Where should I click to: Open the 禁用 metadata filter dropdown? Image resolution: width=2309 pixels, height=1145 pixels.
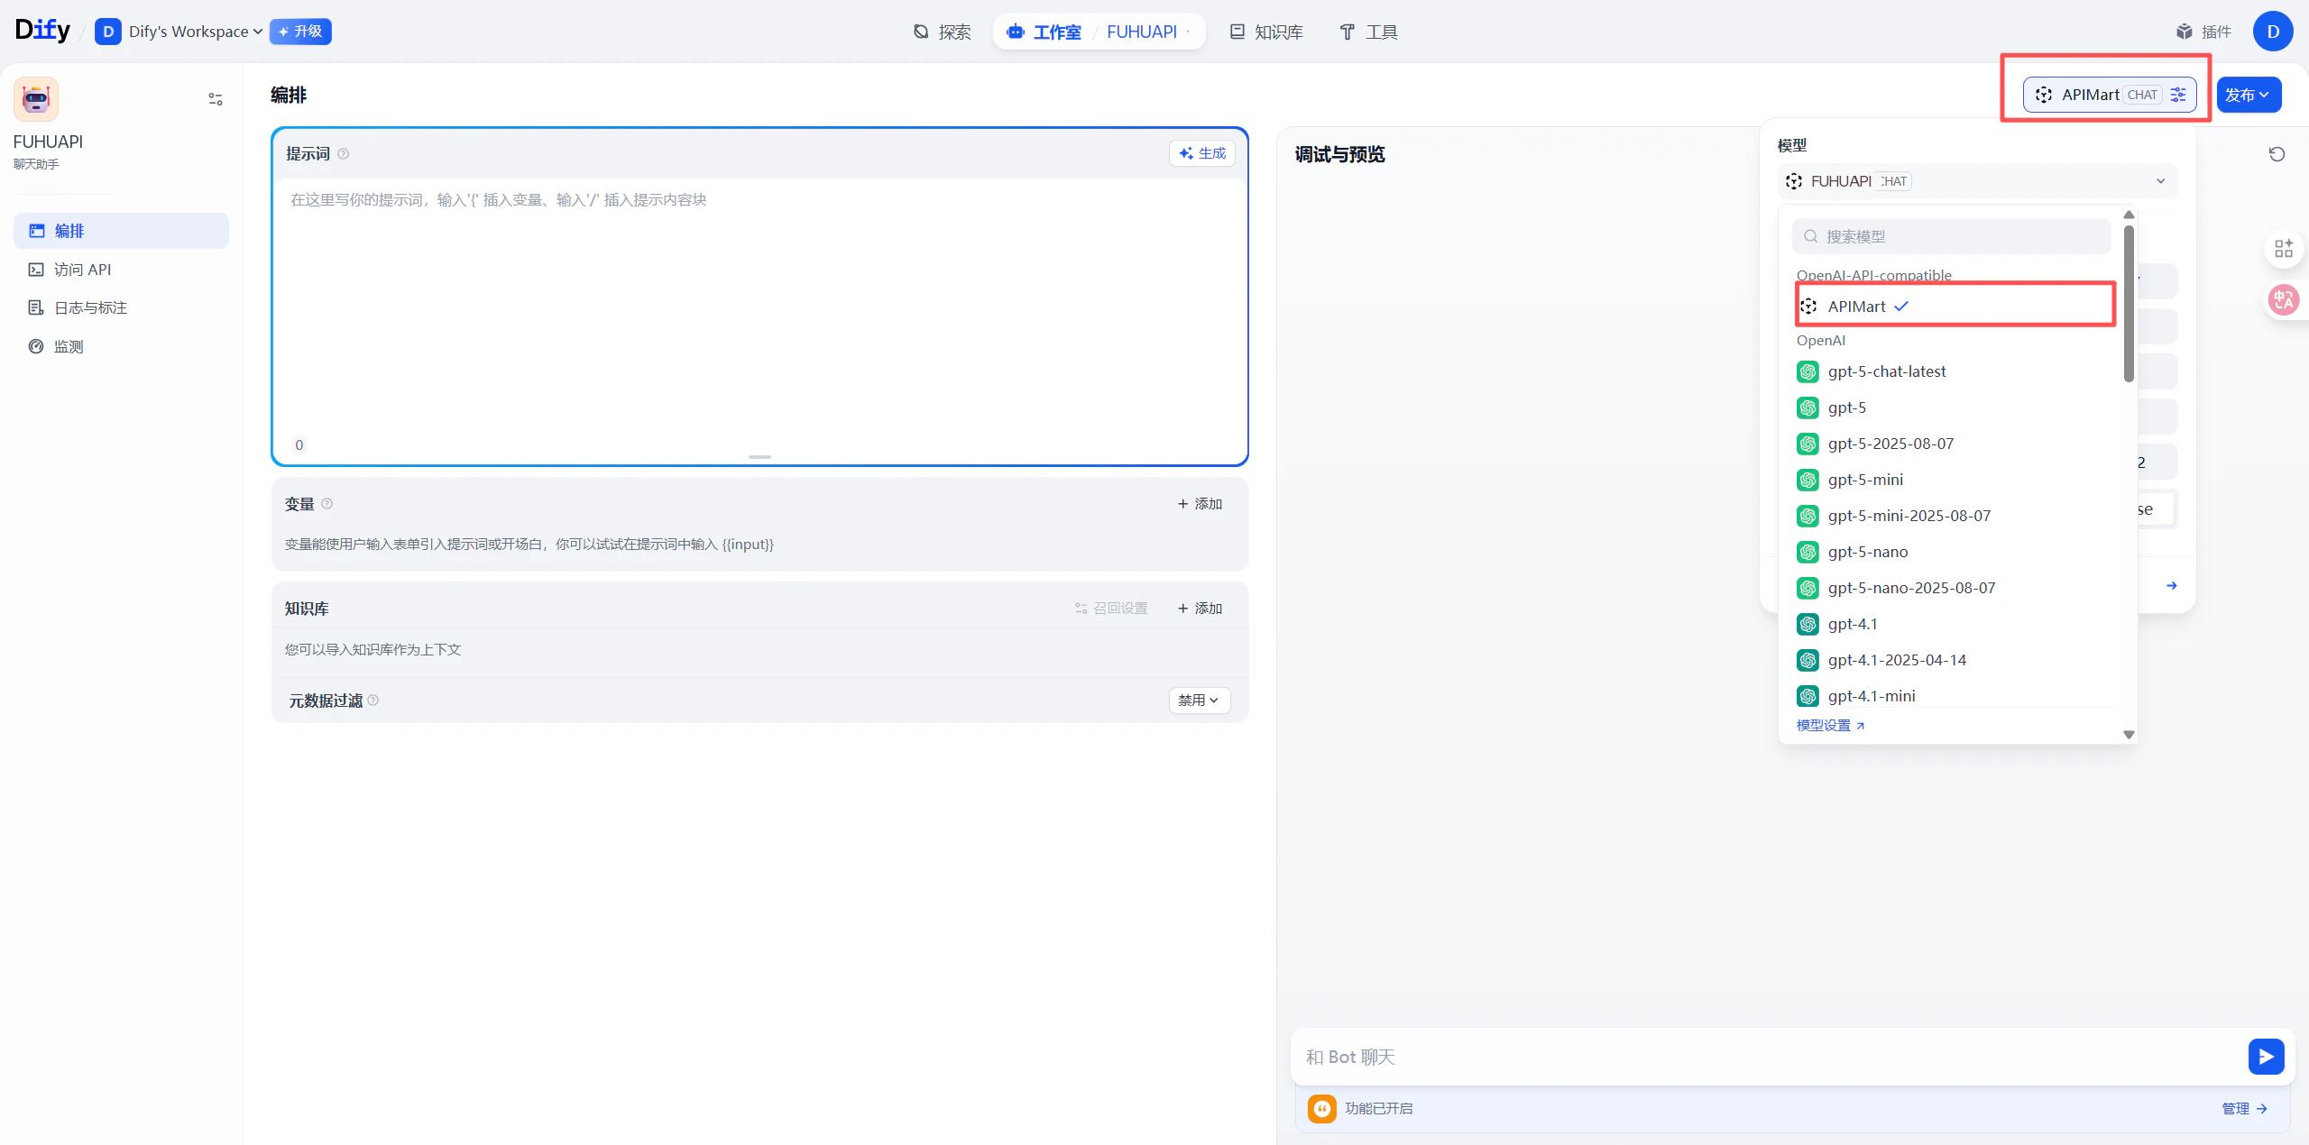pyautogui.click(x=1200, y=701)
